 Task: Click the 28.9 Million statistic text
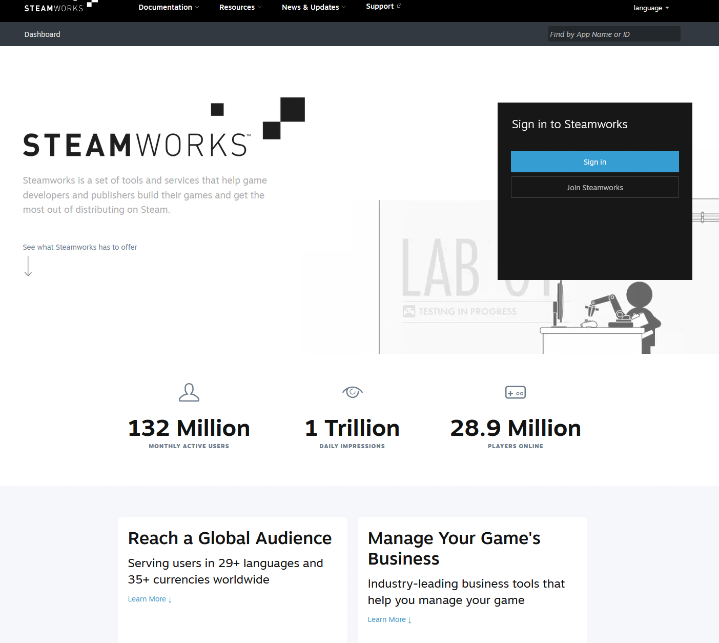(x=516, y=428)
